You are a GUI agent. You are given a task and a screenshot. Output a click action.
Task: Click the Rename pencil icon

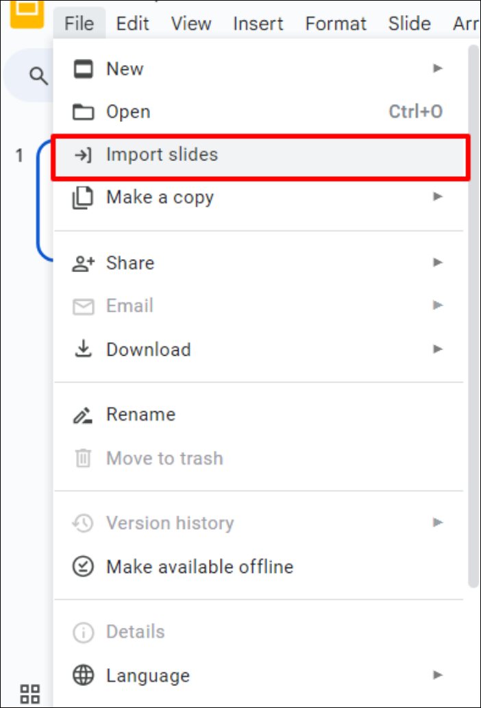[x=83, y=415]
